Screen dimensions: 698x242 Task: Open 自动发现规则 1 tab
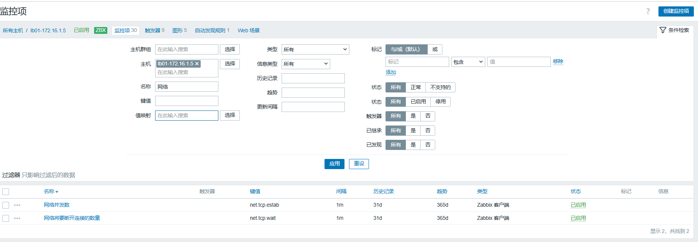pos(212,30)
